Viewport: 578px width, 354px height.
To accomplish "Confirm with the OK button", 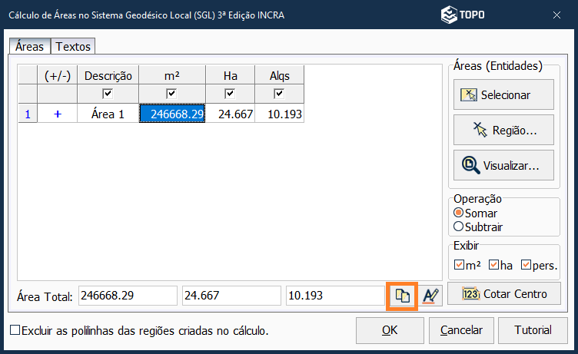I will 390,330.
